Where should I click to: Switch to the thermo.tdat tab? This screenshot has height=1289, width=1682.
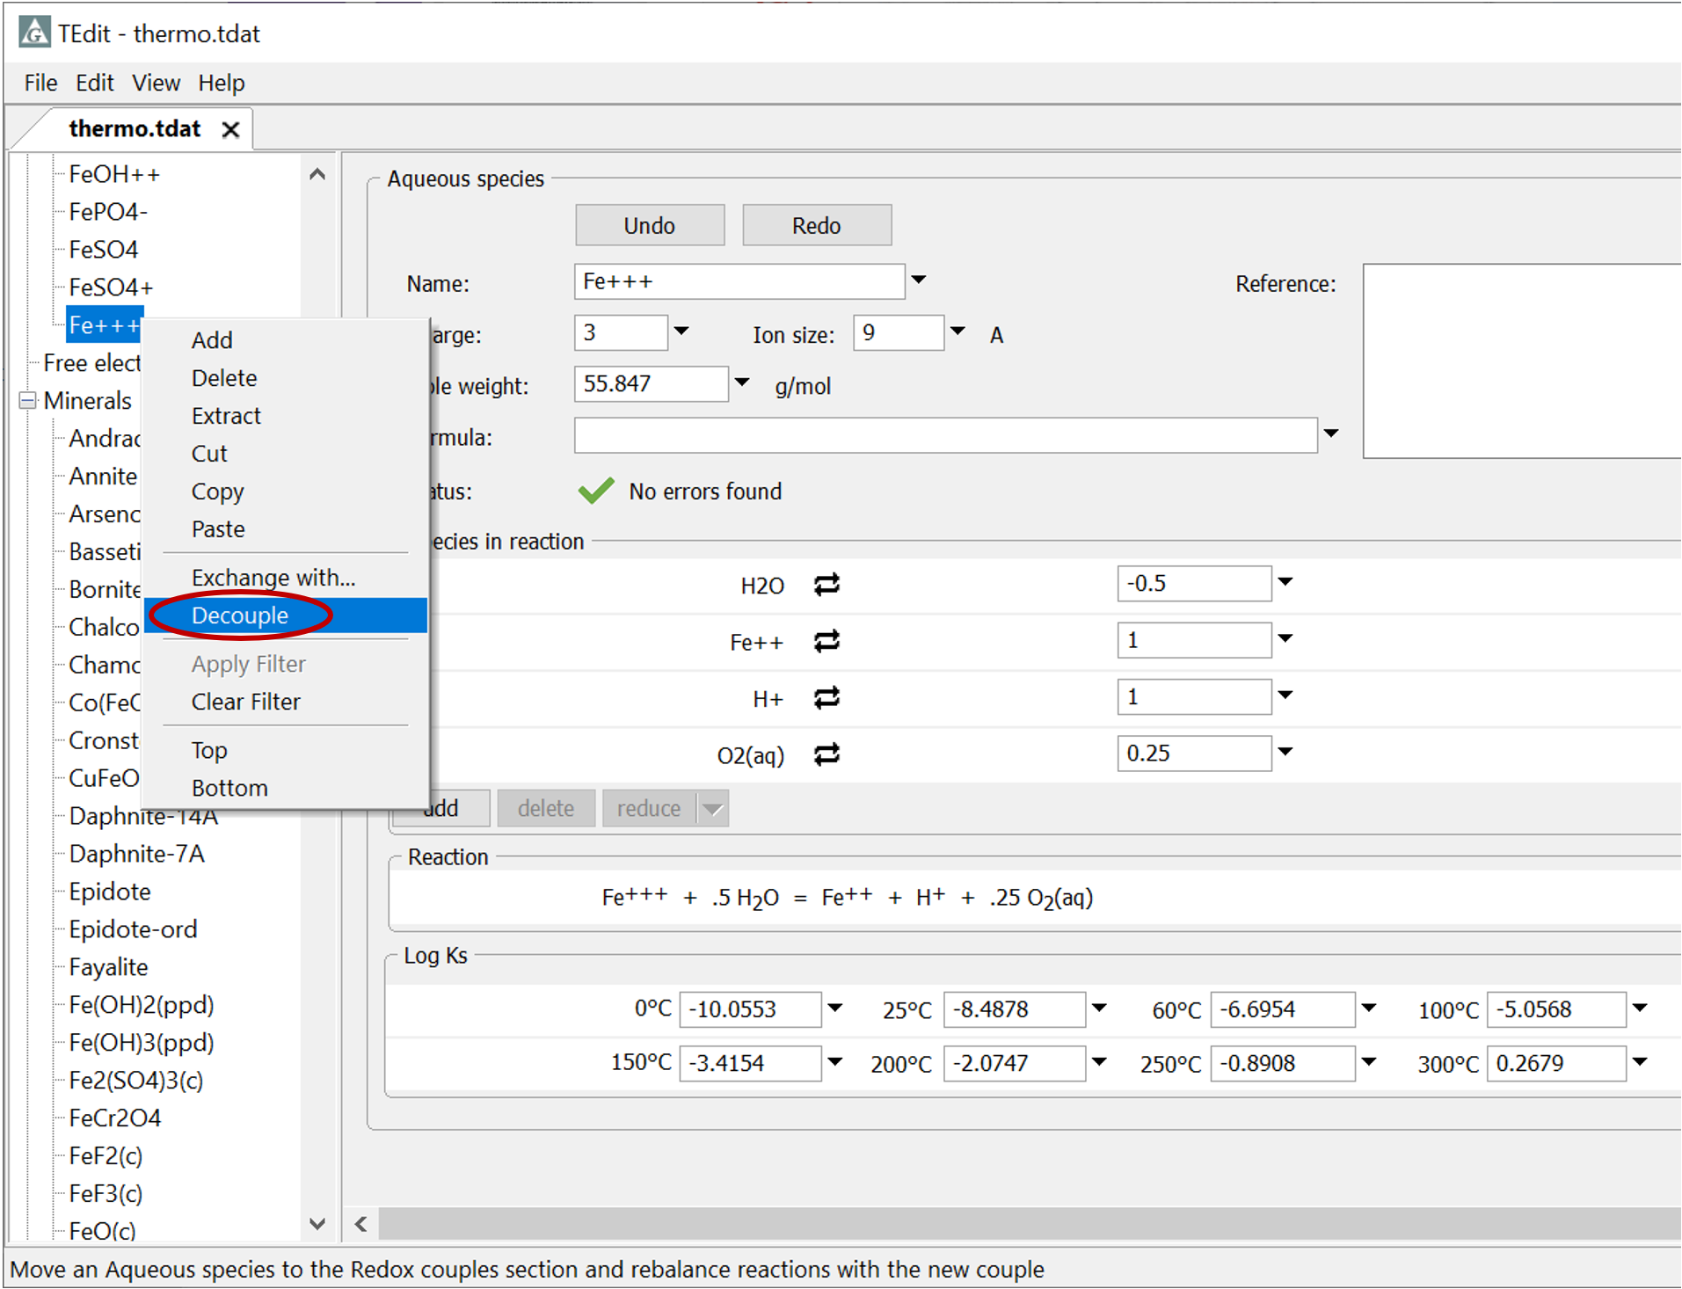tap(135, 129)
